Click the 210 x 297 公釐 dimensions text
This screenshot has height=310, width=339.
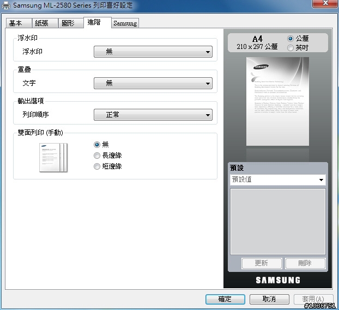(x=257, y=47)
